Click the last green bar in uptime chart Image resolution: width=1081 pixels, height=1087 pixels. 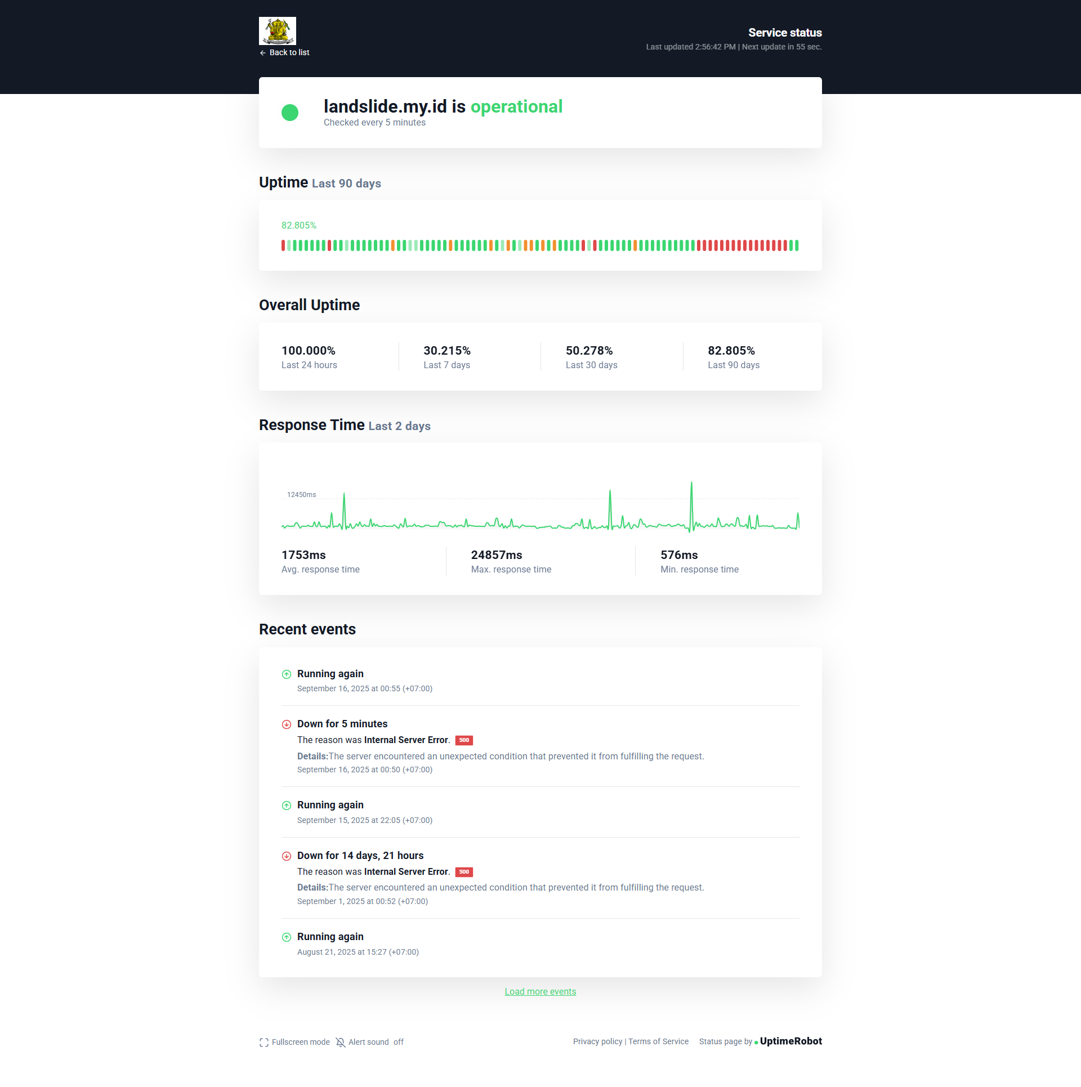pos(797,245)
